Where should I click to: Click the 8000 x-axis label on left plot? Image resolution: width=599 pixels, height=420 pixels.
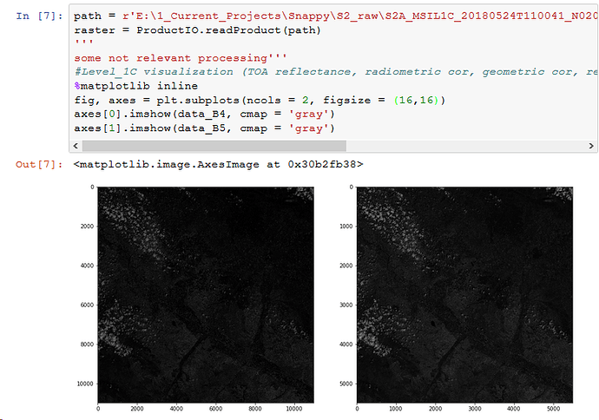(255, 409)
